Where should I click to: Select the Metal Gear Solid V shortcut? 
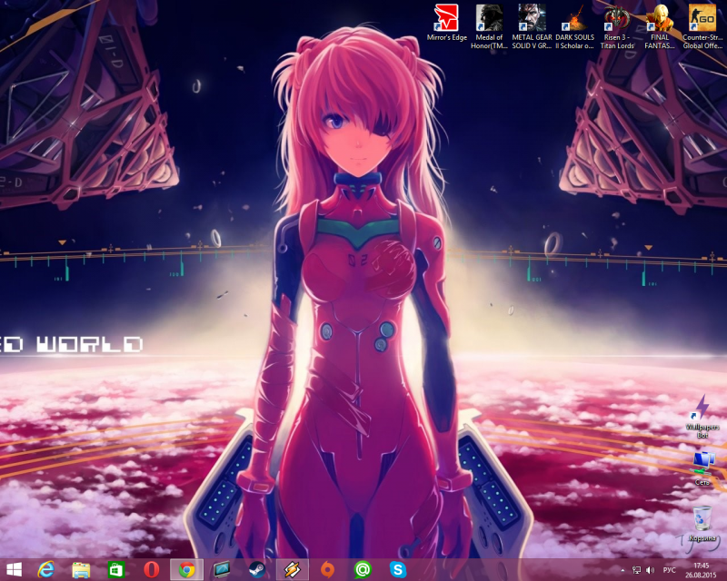pyautogui.click(x=532, y=27)
